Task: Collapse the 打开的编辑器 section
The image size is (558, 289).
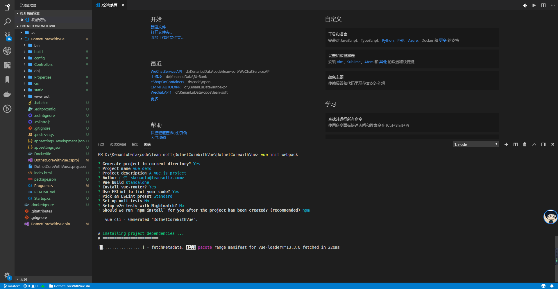Action: pyautogui.click(x=53, y=13)
